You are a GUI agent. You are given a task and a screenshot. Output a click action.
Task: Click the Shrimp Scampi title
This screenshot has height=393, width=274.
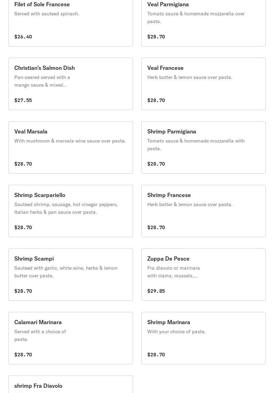click(x=34, y=259)
